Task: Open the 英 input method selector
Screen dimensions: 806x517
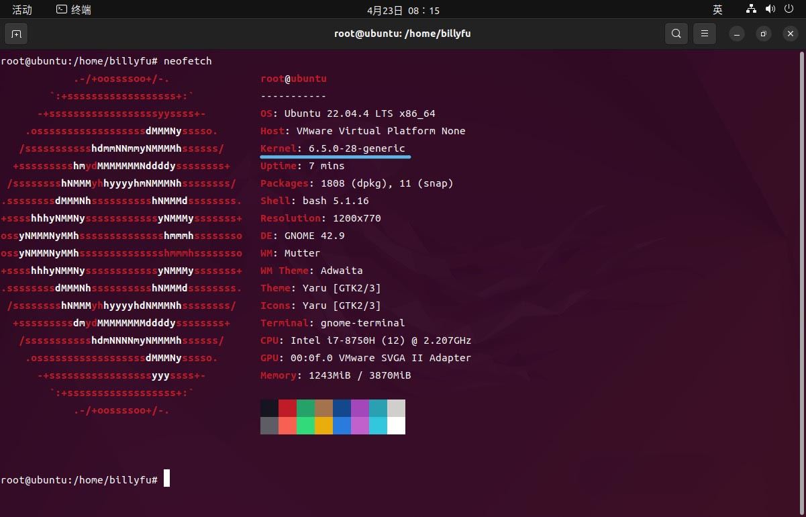Action: pos(717,9)
